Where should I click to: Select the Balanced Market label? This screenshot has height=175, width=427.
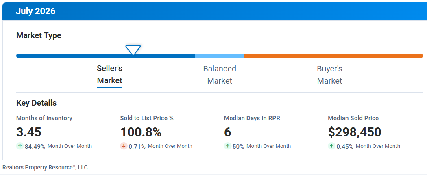click(x=220, y=75)
